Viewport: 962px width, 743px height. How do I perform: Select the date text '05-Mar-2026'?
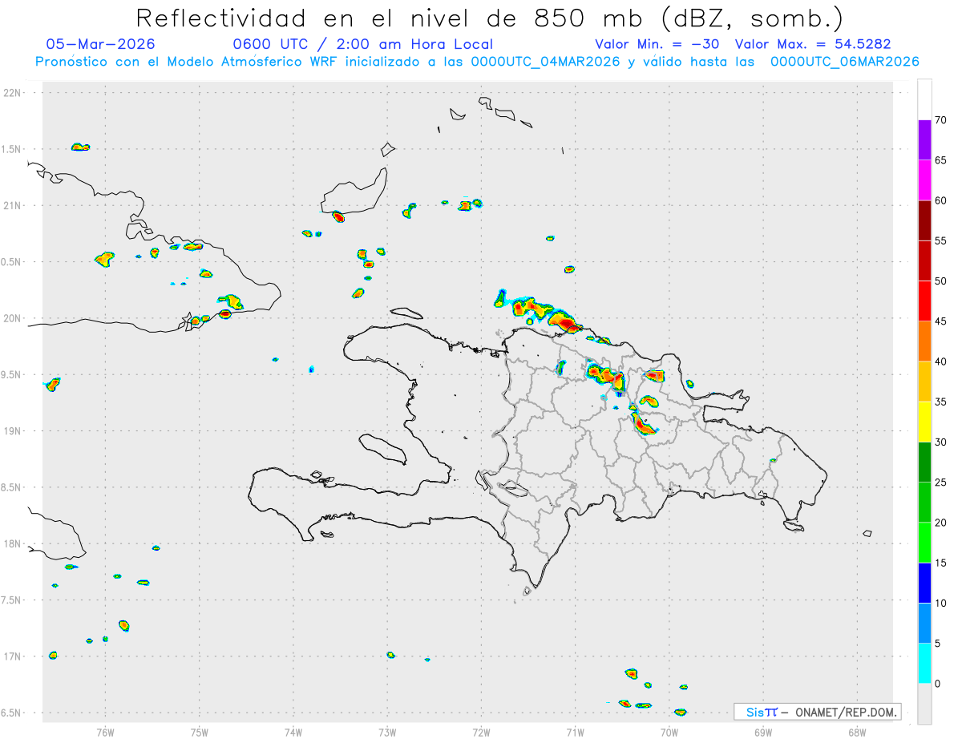click(101, 44)
